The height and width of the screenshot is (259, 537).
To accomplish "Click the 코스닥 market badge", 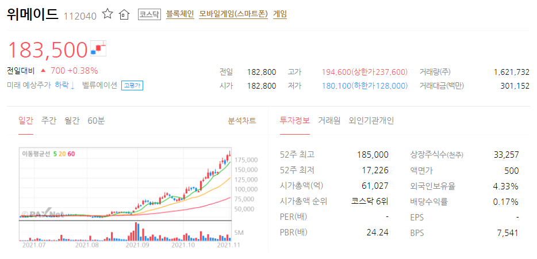I will (149, 14).
